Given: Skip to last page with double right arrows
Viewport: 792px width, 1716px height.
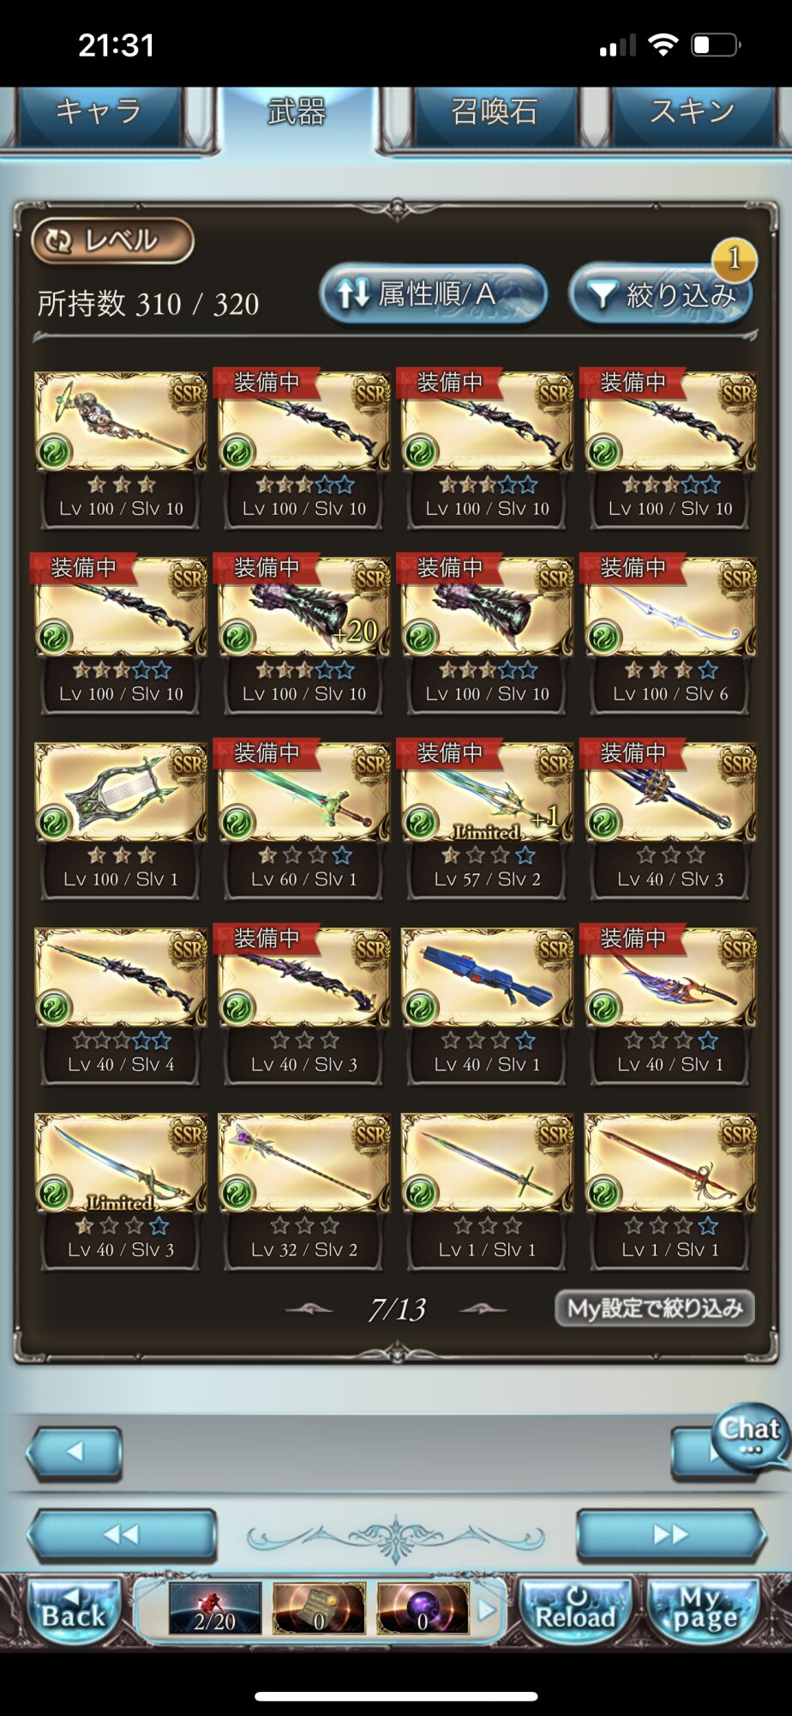Looking at the screenshot, I should click(x=670, y=1535).
